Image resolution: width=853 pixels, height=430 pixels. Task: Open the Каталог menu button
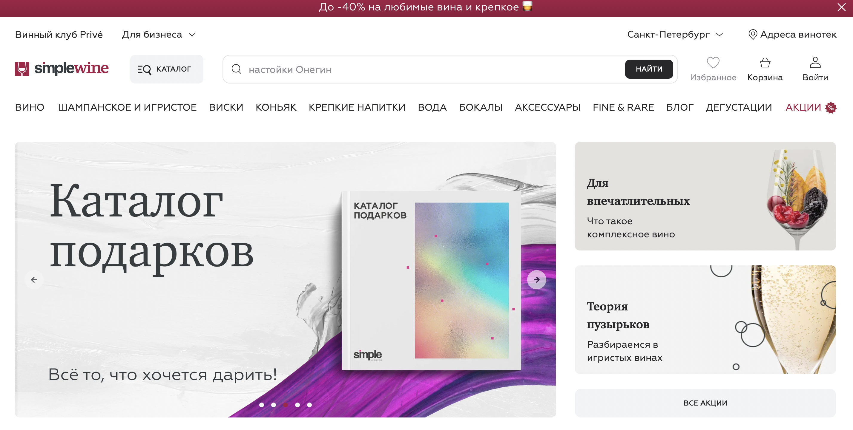(167, 69)
